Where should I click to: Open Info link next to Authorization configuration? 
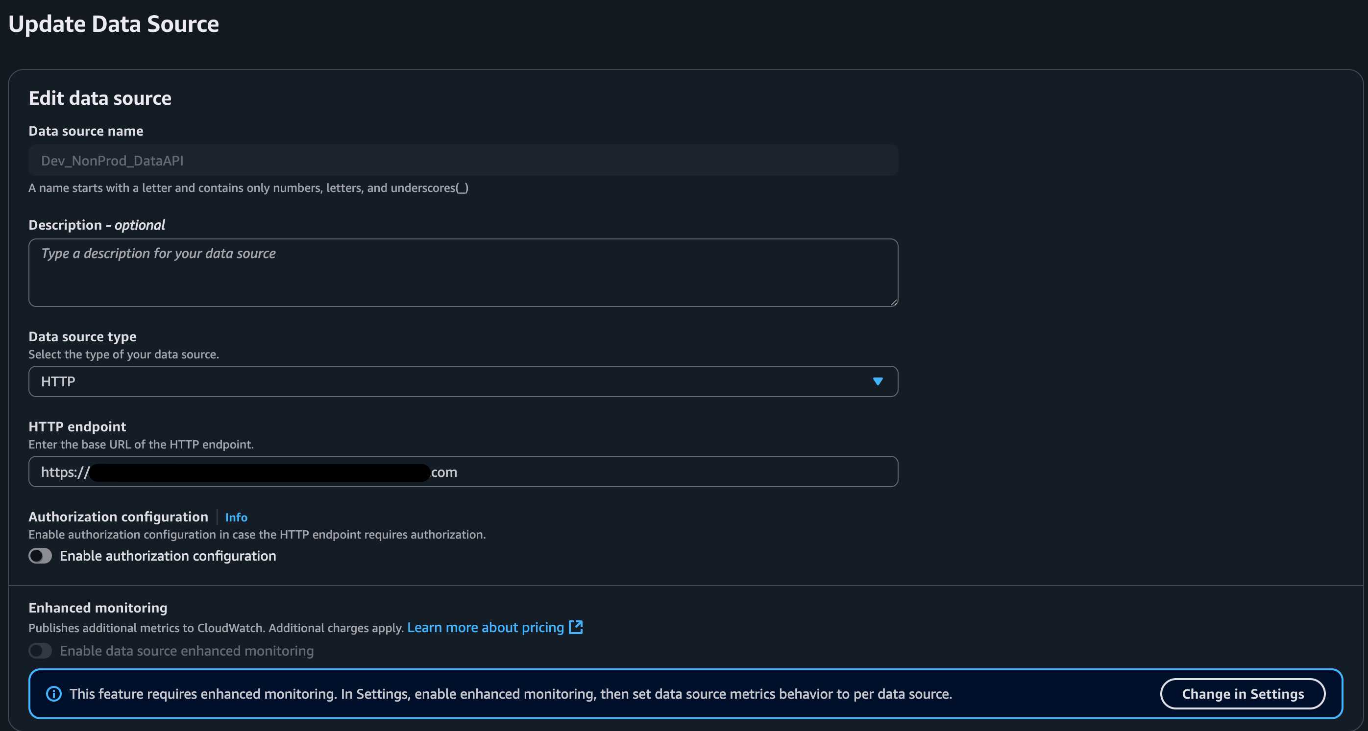tap(236, 517)
